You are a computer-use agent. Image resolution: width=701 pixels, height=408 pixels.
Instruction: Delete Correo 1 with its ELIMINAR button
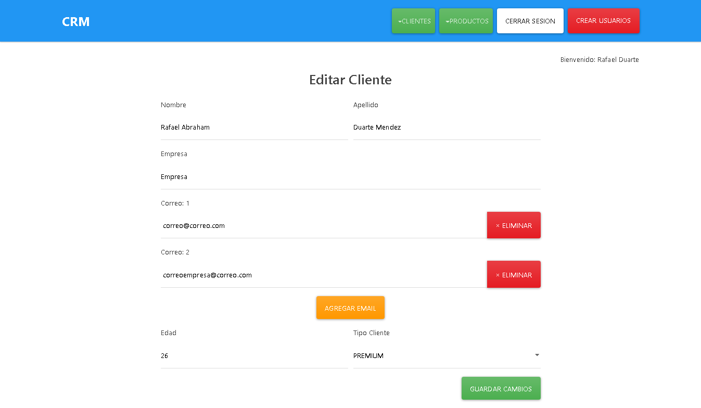(514, 225)
